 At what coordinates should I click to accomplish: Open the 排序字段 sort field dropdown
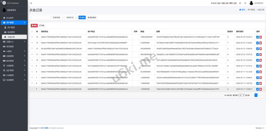point(58,17)
